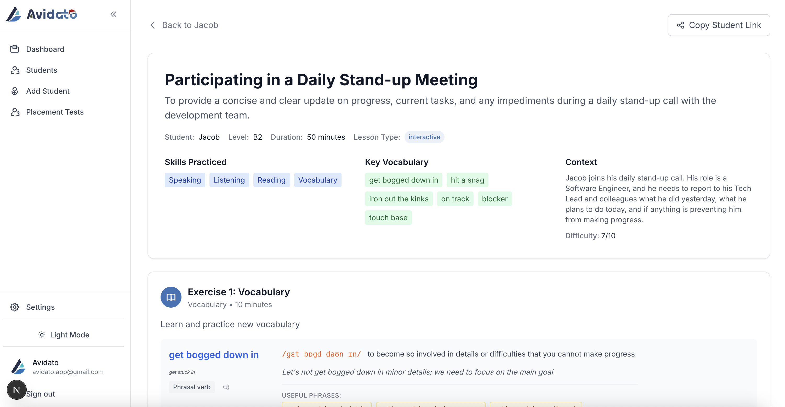This screenshot has height=407, width=785.
Task: Click the 'Speaking' skill tag
Action: pos(185,180)
